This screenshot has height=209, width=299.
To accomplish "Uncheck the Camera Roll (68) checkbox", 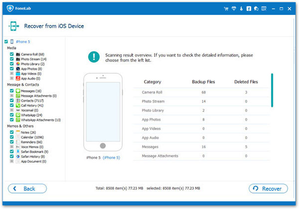I will (x=12, y=54).
